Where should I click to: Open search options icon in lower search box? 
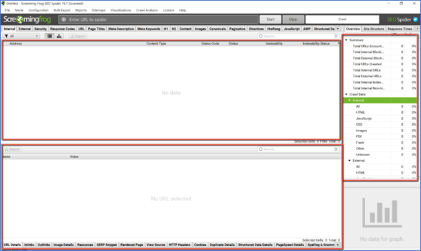[336, 149]
